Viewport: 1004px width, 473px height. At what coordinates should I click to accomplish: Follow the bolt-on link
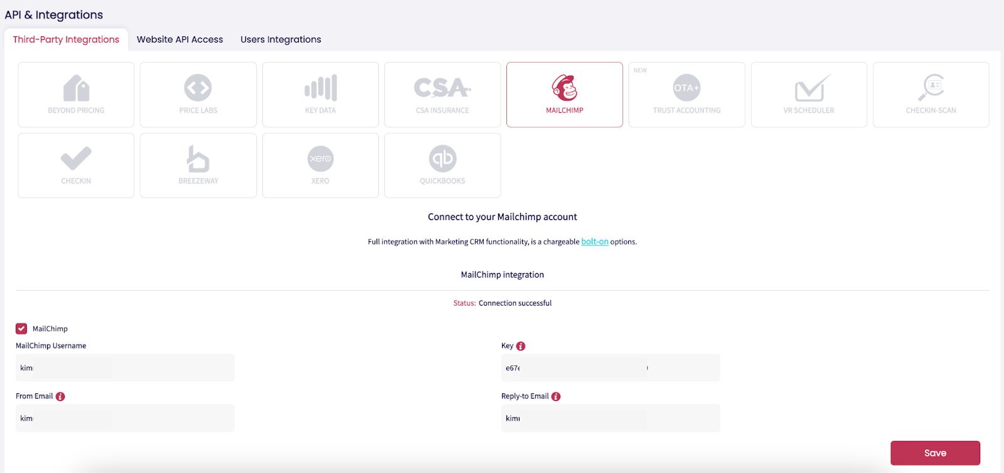pyautogui.click(x=595, y=241)
